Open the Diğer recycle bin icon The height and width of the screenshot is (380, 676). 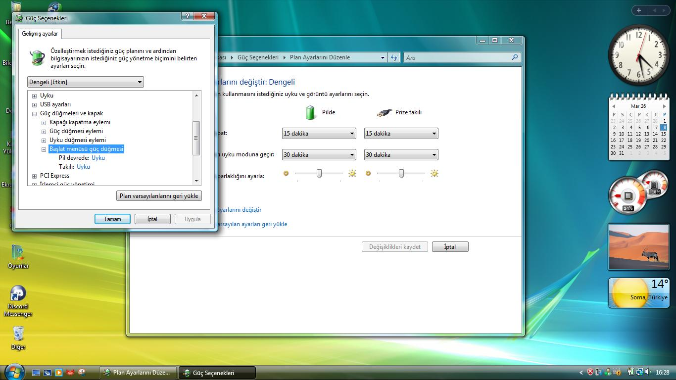[x=18, y=337]
